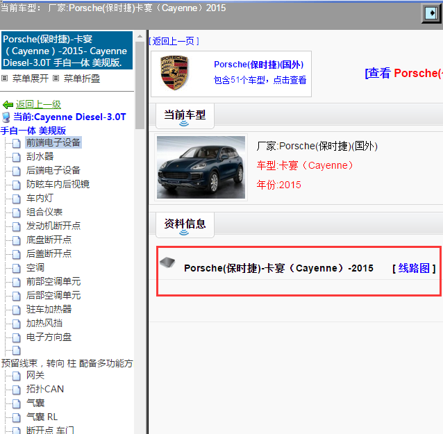
Task: Select the 资料信息 tab
Action: coord(185,225)
